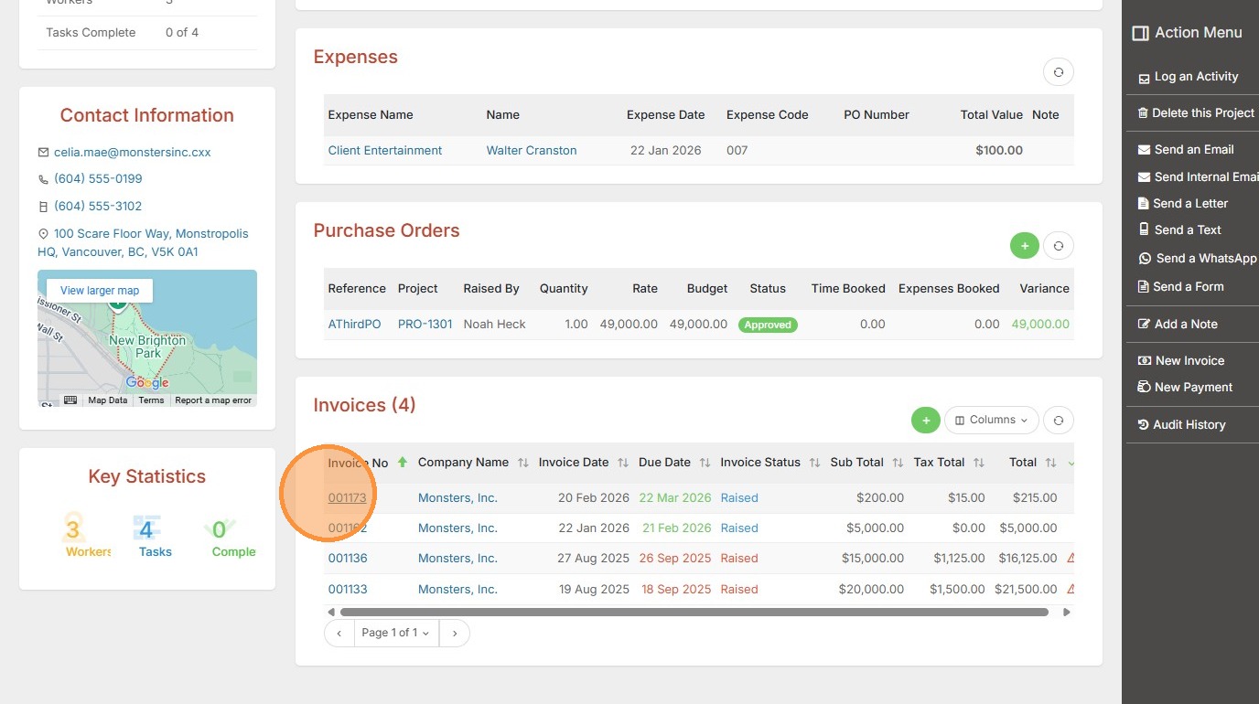Click the Workers statistic icon
Screen dimensions: 1259x704
(x=73, y=529)
